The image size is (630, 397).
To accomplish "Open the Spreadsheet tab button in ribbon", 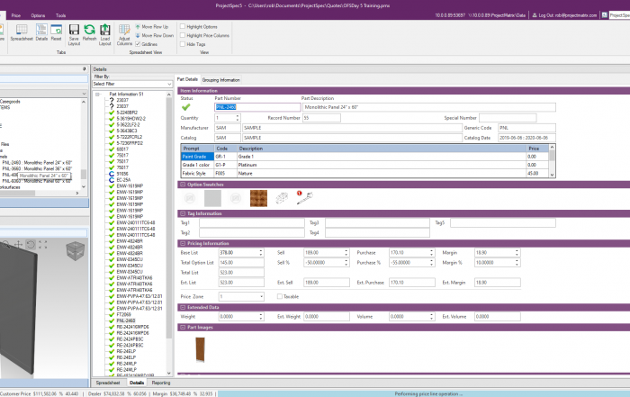I will click(22, 32).
